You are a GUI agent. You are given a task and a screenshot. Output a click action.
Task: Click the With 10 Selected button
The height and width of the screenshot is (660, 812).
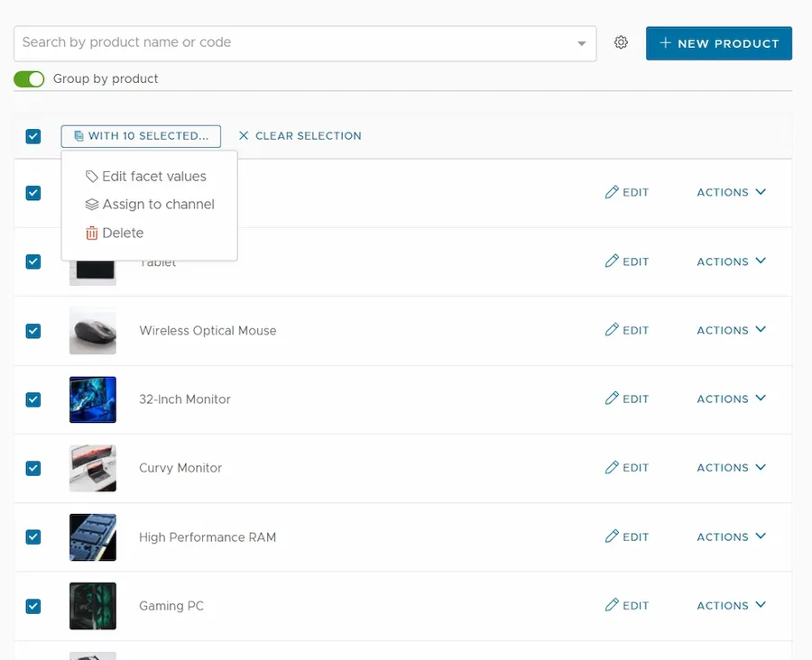click(x=141, y=136)
